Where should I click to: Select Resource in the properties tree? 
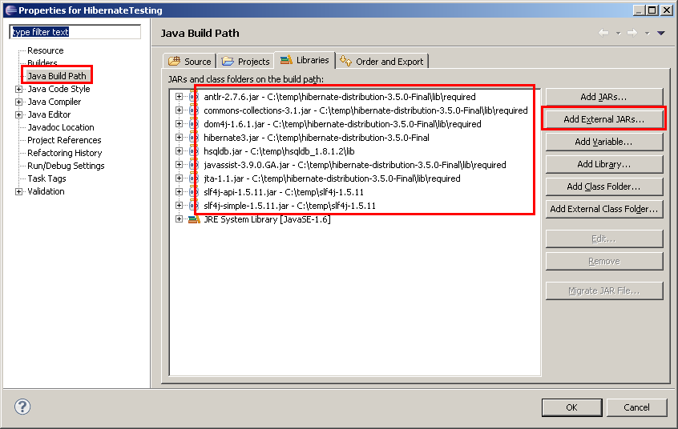coord(46,50)
